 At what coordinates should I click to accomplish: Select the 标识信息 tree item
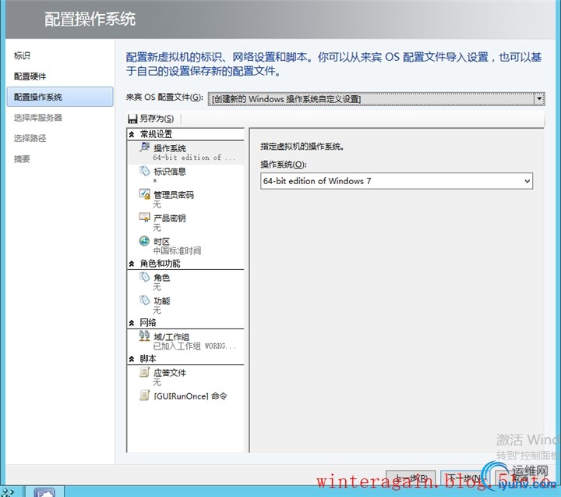(x=185, y=176)
